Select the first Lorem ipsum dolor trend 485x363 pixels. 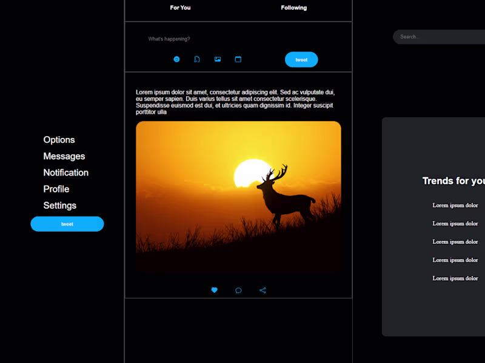[455, 205]
